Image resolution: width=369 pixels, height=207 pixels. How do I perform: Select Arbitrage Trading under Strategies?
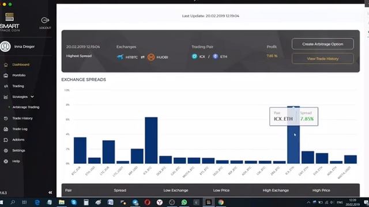pos(26,108)
